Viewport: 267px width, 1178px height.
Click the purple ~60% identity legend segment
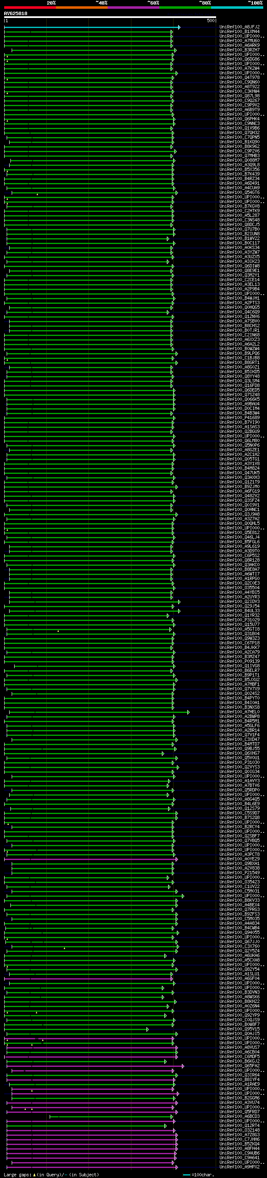tap(133, 8)
